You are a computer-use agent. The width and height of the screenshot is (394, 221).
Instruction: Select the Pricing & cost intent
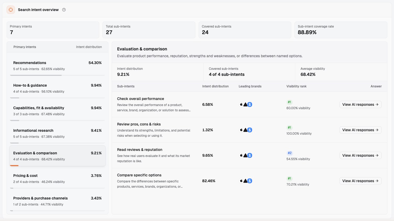[57, 178]
